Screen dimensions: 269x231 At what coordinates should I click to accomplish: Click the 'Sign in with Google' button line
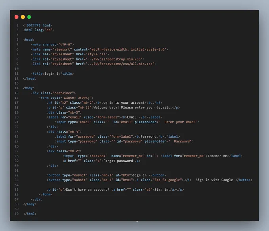pyautogui.click(x=150, y=180)
